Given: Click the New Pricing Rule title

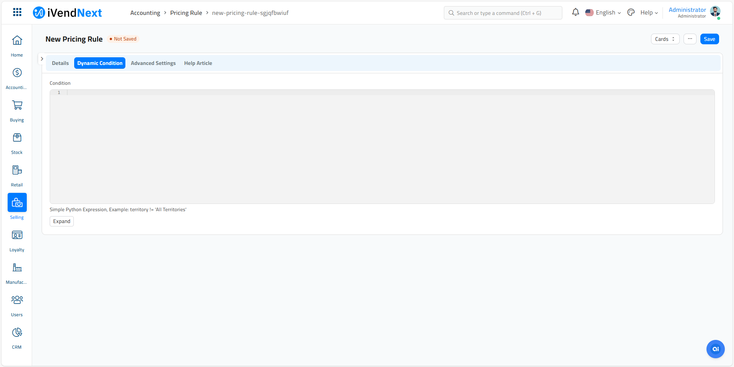Looking at the screenshot, I should coord(74,39).
